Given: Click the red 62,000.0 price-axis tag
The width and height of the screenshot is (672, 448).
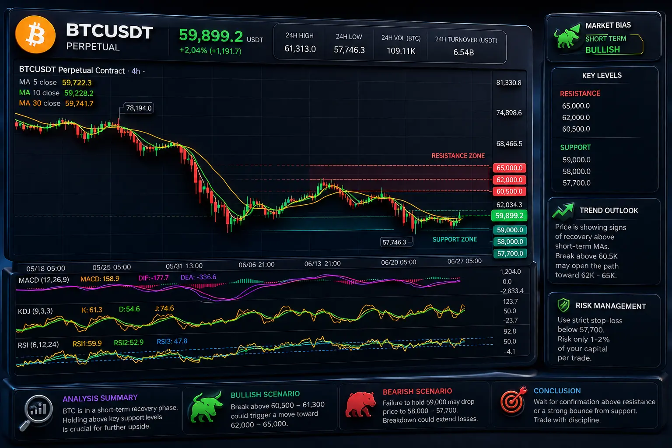Looking at the screenshot, I should (x=510, y=180).
